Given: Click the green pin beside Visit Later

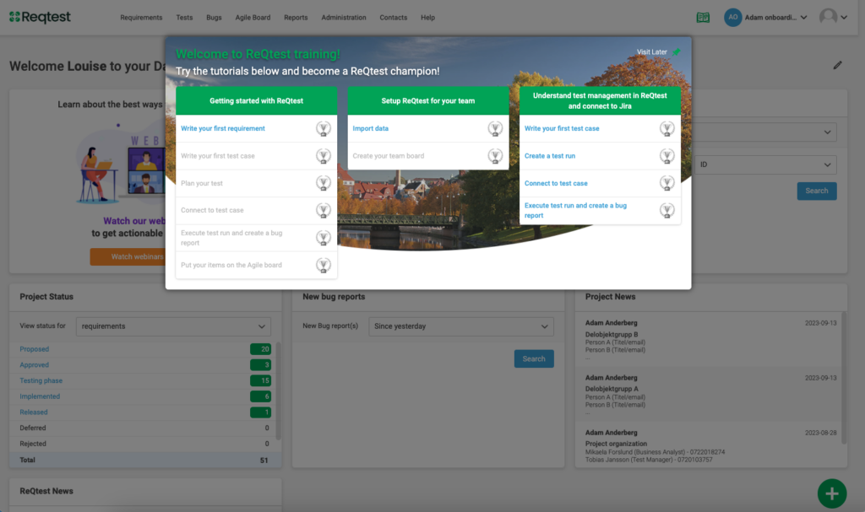Looking at the screenshot, I should pos(677,51).
